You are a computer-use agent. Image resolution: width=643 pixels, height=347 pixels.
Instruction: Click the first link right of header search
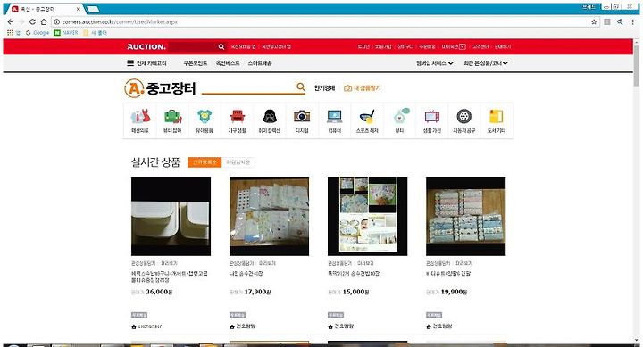pyautogui.click(x=243, y=46)
